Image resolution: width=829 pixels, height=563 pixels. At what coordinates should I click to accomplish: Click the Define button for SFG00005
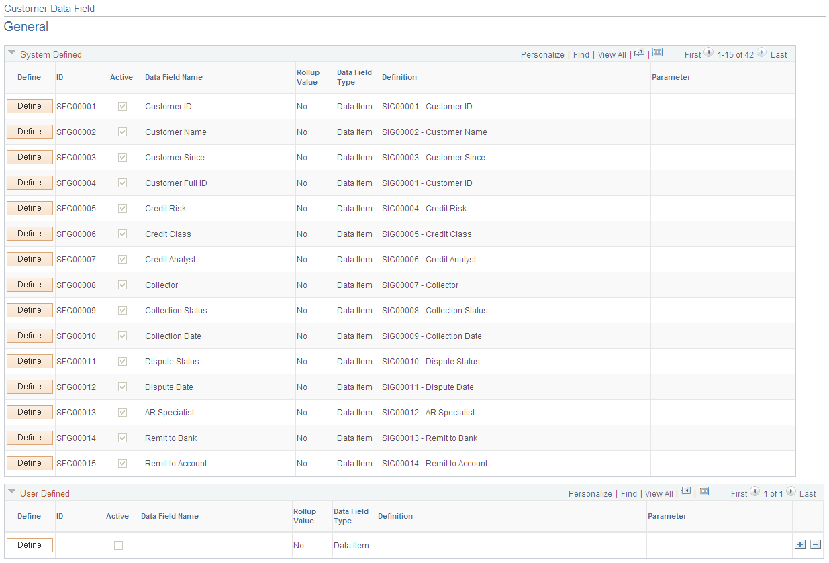[30, 208]
